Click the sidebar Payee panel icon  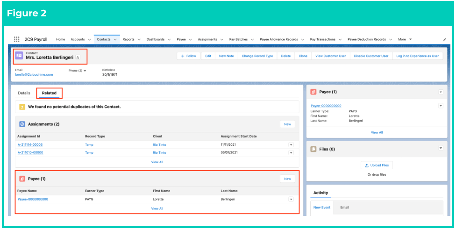313,92
